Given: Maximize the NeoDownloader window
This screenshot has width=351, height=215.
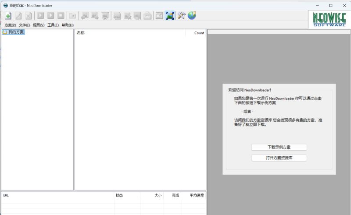Looking at the screenshot, I should pyautogui.click(x=331, y=5).
